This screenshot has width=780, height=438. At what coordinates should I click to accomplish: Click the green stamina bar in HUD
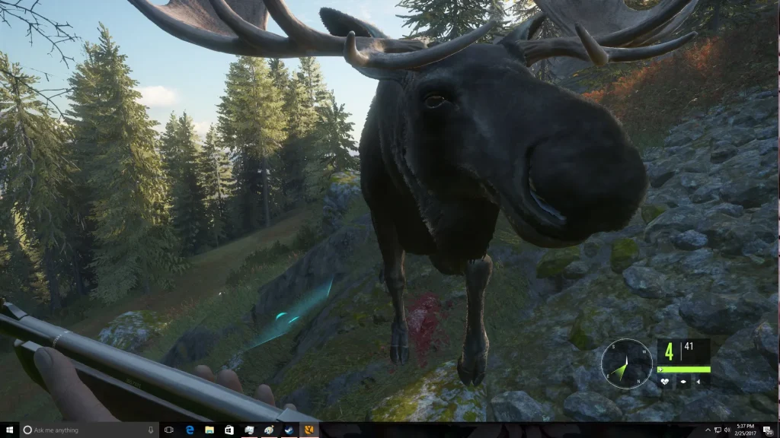684,370
